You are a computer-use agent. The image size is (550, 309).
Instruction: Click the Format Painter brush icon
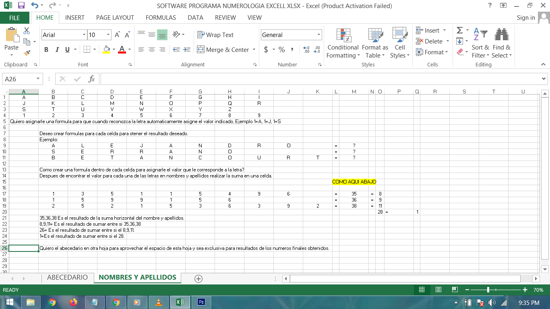[x=27, y=53]
